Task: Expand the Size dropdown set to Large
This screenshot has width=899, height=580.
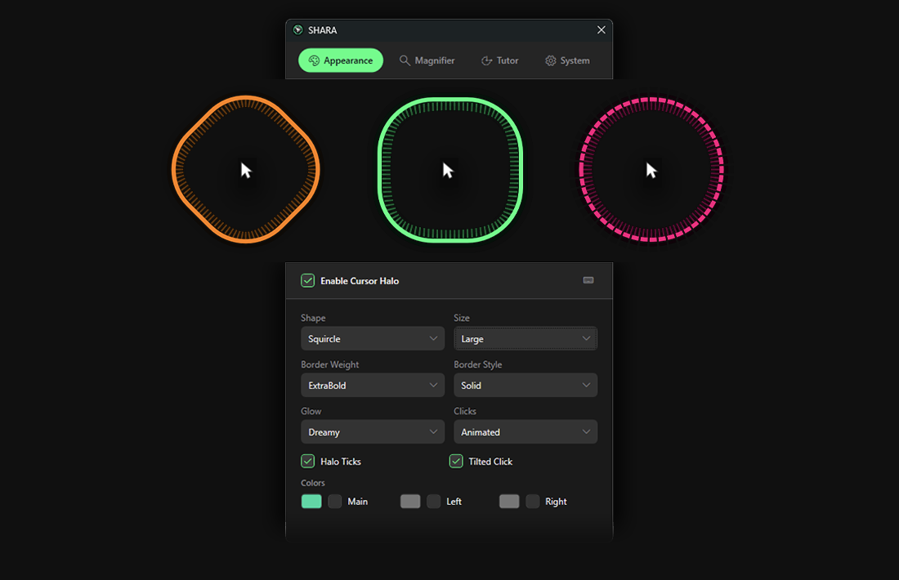Action: point(526,339)
